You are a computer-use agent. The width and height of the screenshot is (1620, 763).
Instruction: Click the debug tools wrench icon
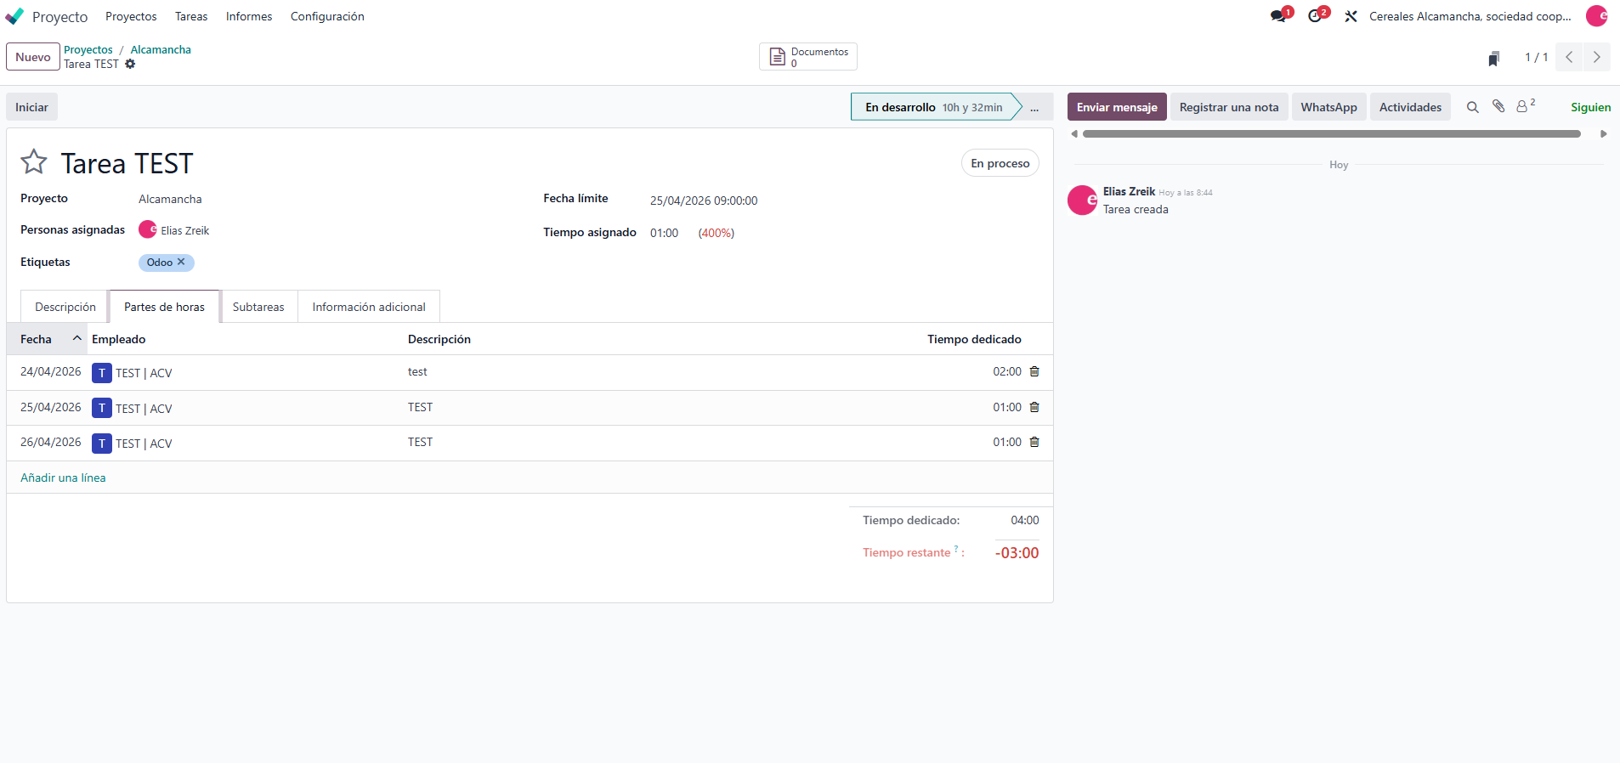[1351, 16]
